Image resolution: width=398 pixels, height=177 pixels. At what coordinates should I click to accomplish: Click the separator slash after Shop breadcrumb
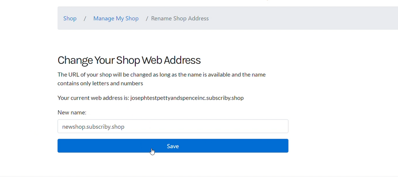[85, 18]
